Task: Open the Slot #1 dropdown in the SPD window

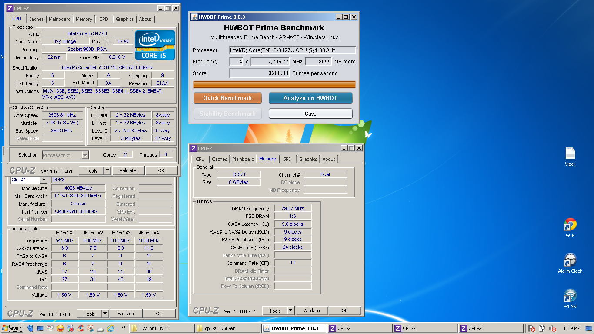Action: coord(43,180)
